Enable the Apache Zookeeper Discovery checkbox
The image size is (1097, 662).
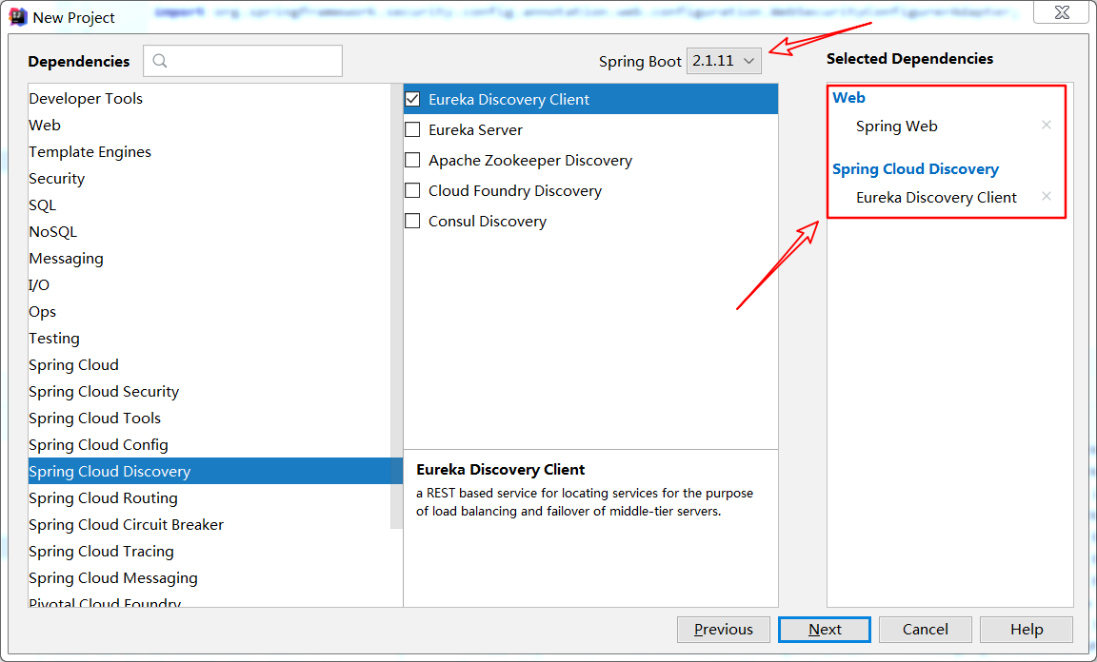point(412,160)
